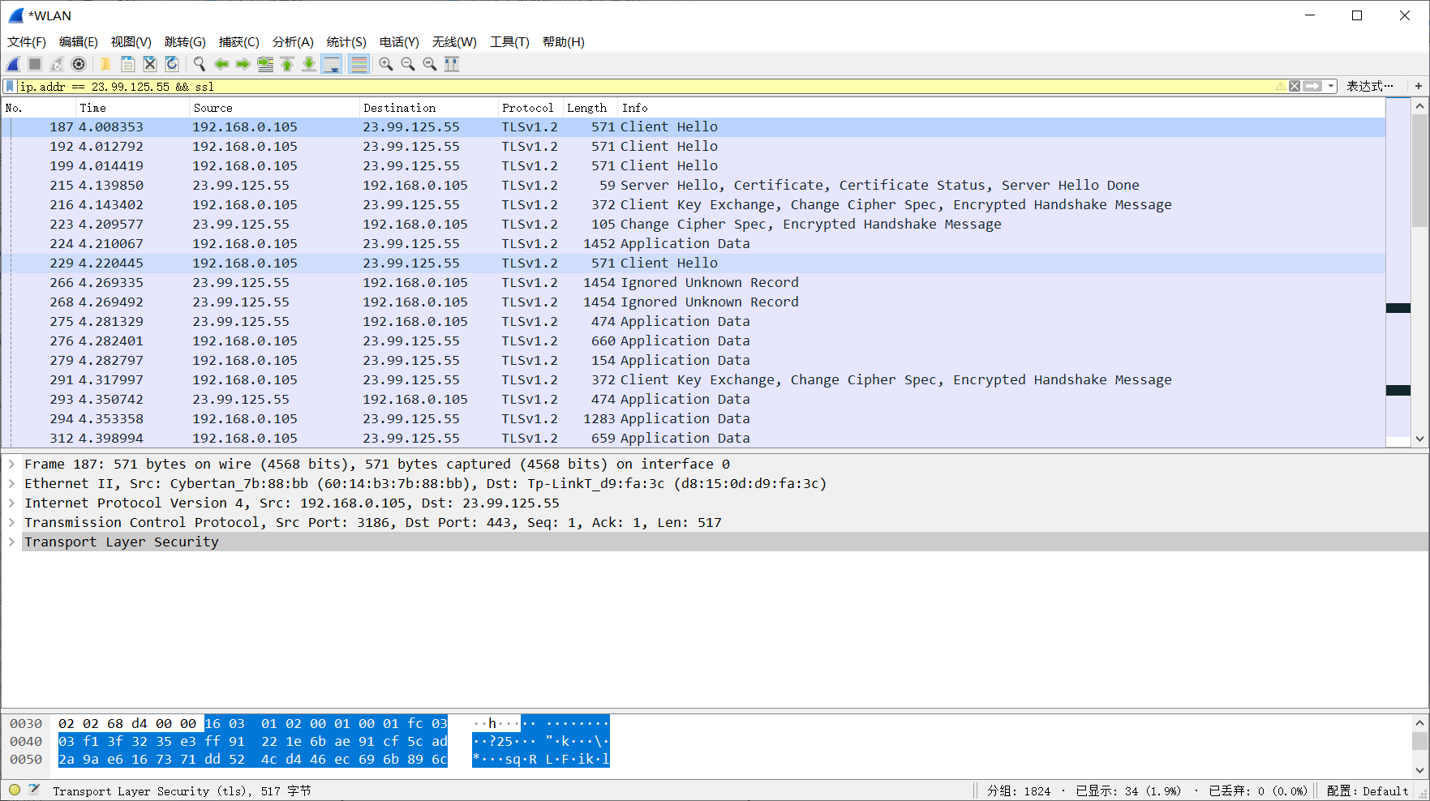
Task: Click the 配置: Default profile status entry
Action: (1368, 791)
